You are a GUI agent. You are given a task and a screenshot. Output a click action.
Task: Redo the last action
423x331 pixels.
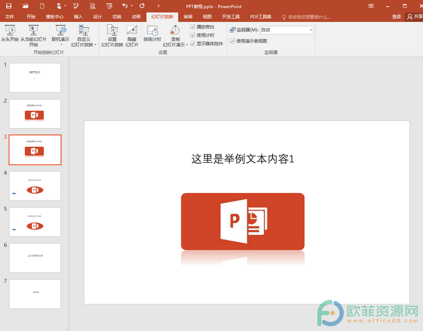142,6
